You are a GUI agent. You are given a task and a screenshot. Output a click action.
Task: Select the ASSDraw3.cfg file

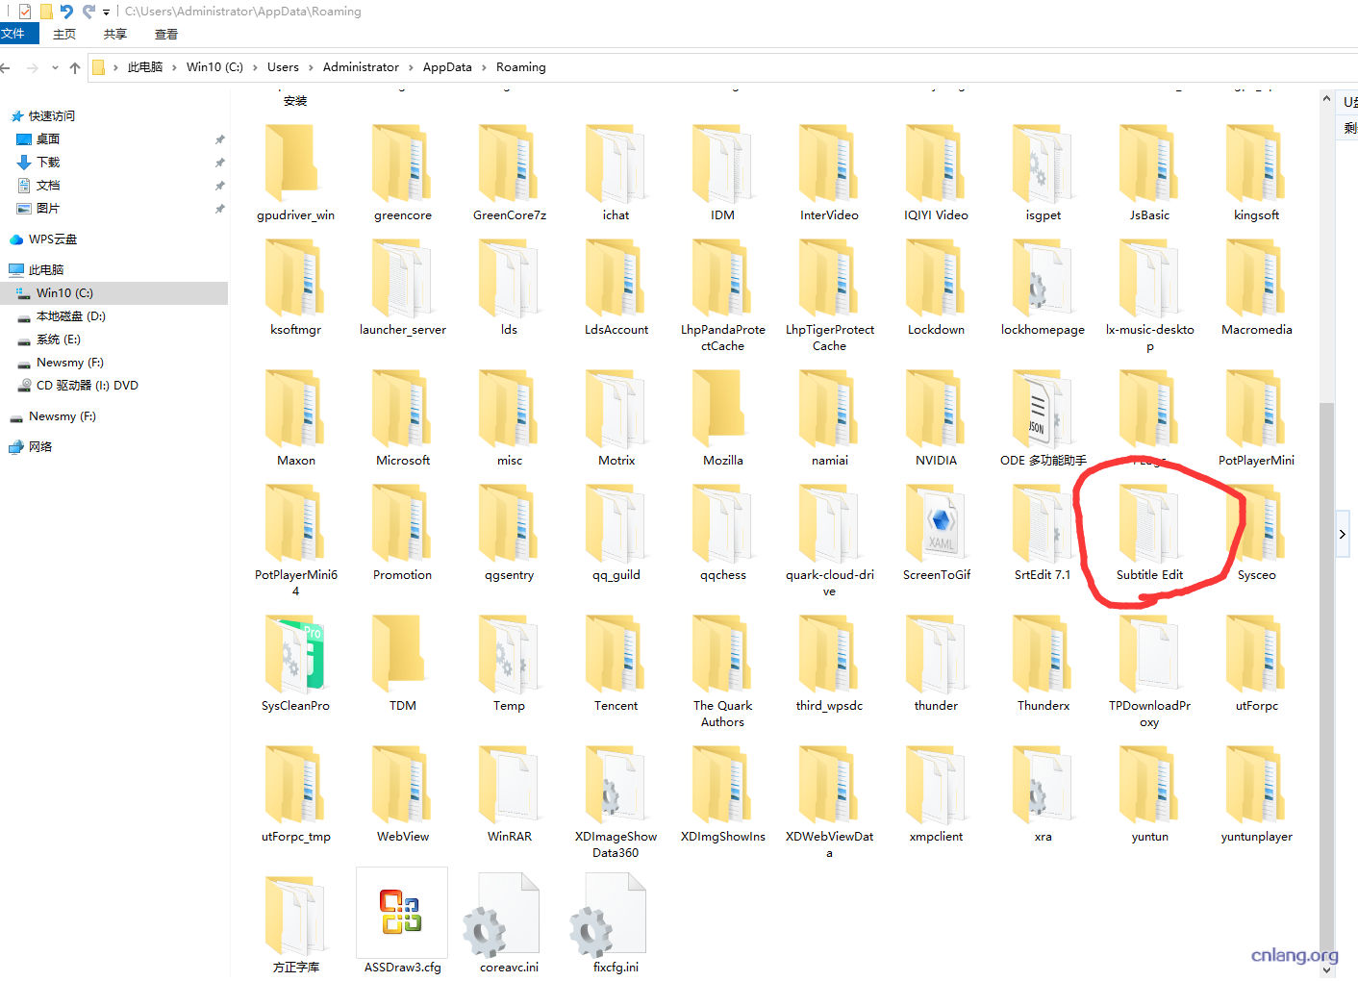pyautogui.click(x=402, y=921)
